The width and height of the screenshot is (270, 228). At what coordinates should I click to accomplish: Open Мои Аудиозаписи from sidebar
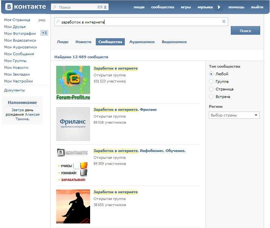(20, 47)
